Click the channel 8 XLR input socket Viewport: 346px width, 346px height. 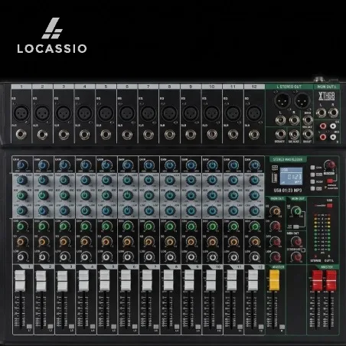(170, 113)
